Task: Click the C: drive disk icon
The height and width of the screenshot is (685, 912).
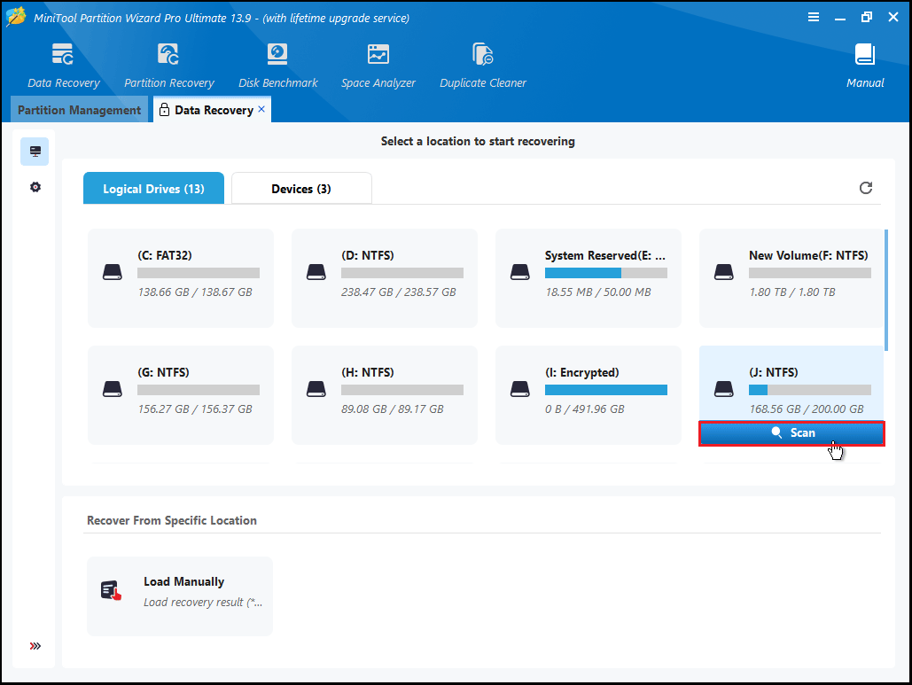Action: click(x=113, y=272)
